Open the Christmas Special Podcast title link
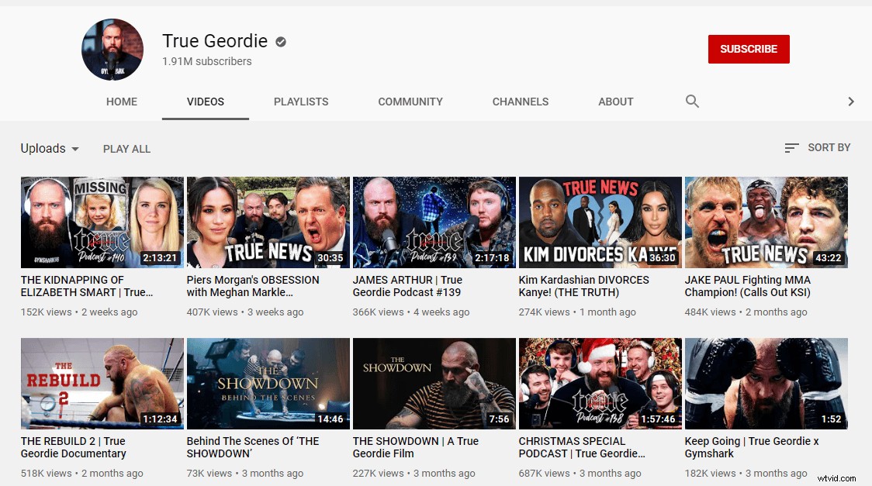 point(582,447)
